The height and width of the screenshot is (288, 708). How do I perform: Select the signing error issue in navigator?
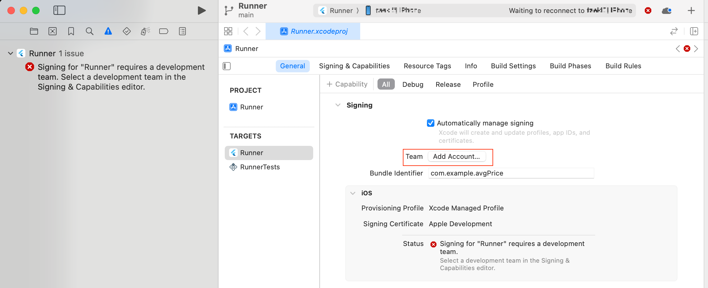coord(115,77)
